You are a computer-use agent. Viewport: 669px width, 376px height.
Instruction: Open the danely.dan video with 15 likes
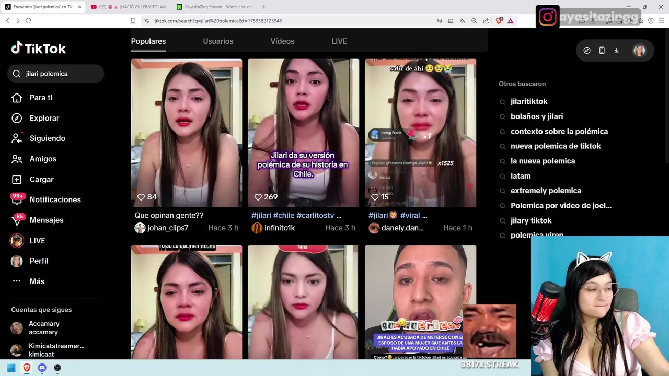coord(420,133)
